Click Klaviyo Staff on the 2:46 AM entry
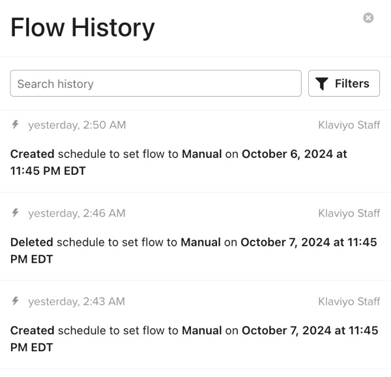The height and width of the screenshot is (377, 391). (349, 213)
